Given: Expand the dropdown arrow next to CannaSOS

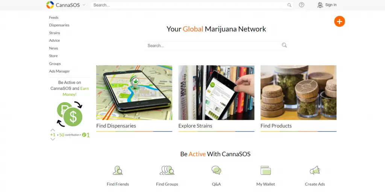Looking at the screenshot, I should click(x=84, y=5).
